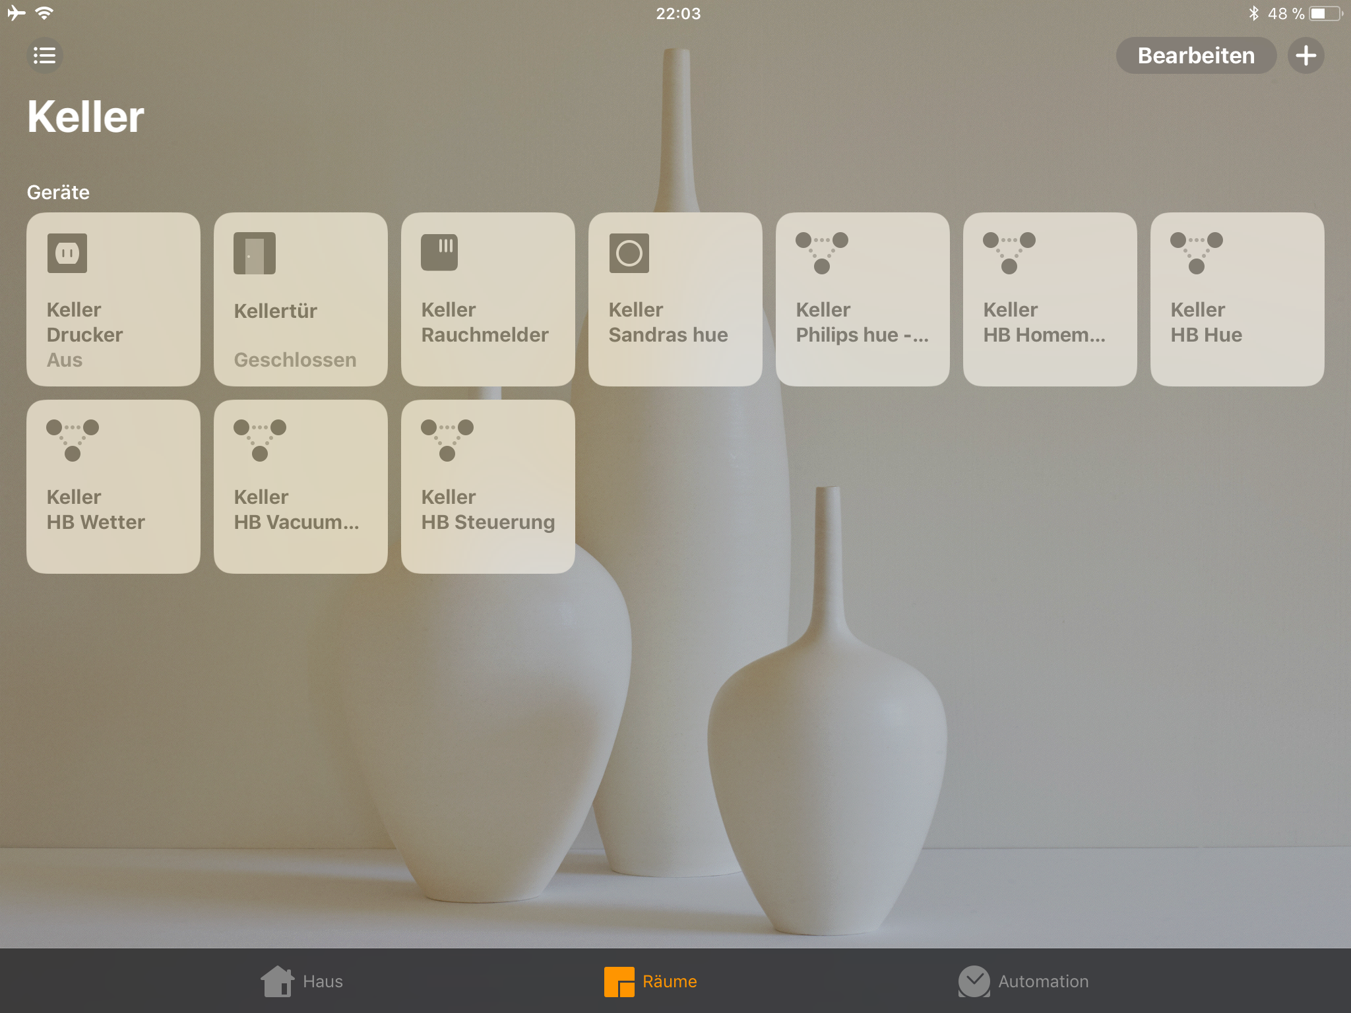Open the Automation tab
Screen dimensions: 1351x1013
(1023, 981)
